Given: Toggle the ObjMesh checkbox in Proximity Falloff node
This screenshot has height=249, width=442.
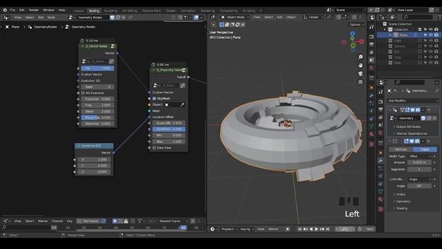Looking at the screenshot, I should tap(154, 98).
